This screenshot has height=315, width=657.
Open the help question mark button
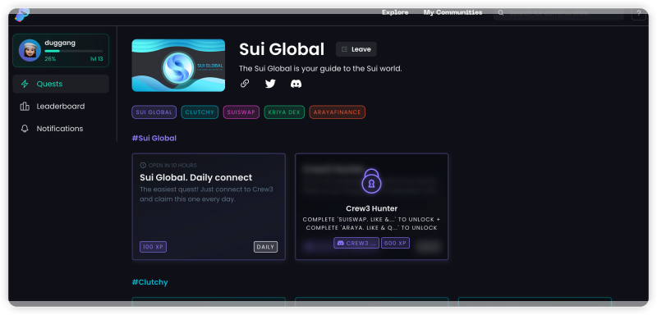click(639, 14)
